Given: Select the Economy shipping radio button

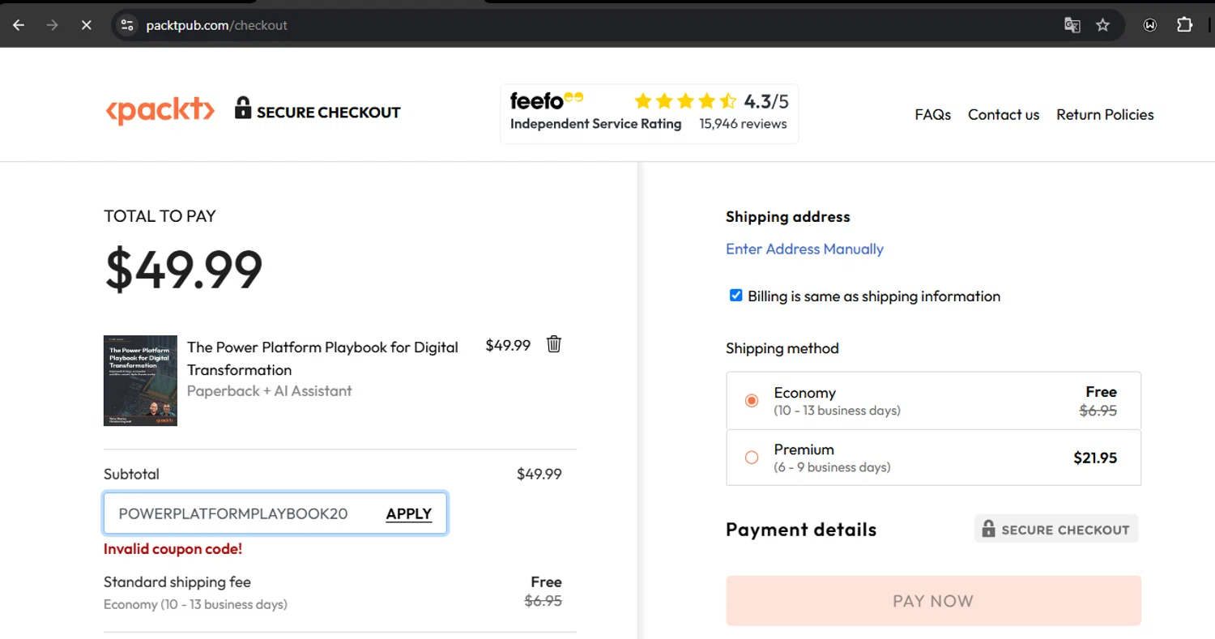Looking at the screenshot, I should point(752,400).
